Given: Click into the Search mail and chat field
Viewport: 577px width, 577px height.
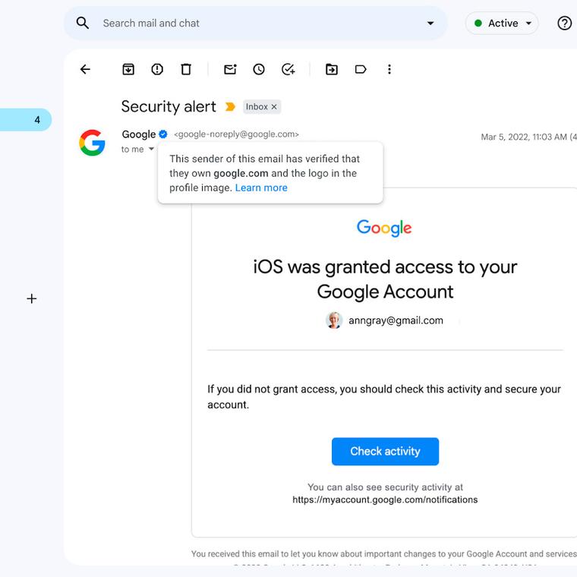Looking at the screenshot, I should pyautogui.click(x=258, y=23).
